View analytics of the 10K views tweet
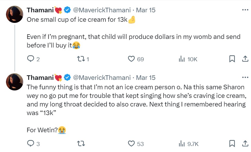This screenshot has width=251, height=152. pos(181,59)
